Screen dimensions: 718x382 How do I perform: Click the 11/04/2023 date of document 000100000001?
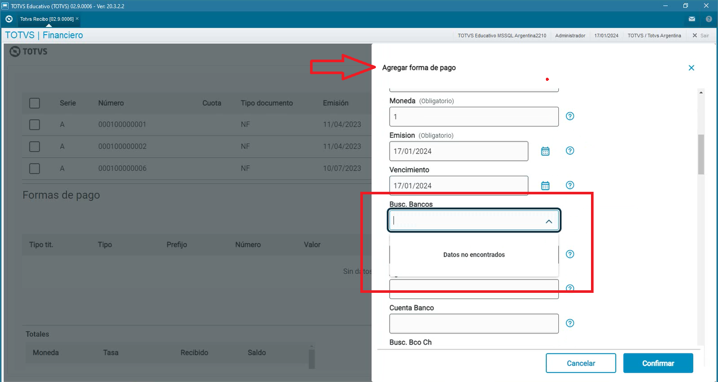click(x=342, y=125)
